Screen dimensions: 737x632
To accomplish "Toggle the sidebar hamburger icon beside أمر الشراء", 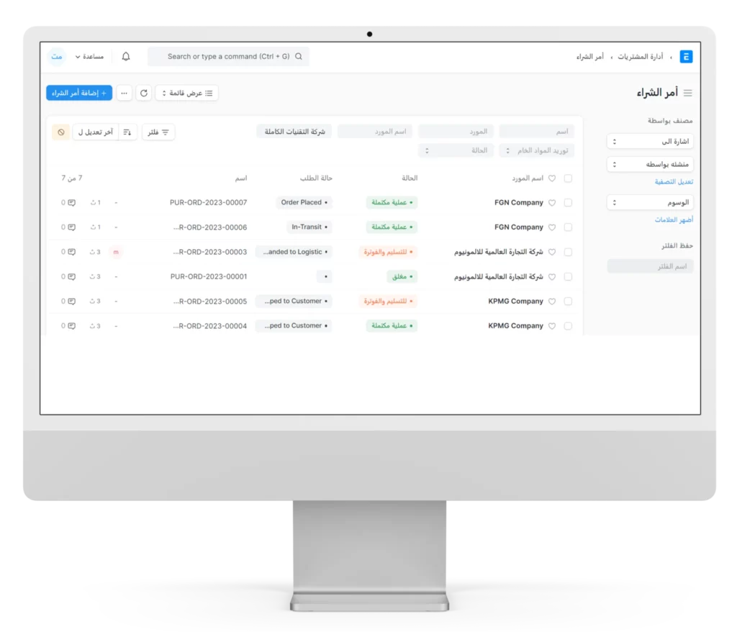I will coord(687,93).
